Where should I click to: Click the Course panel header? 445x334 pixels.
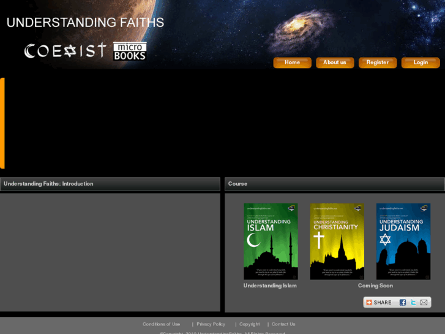click(335, 184)
